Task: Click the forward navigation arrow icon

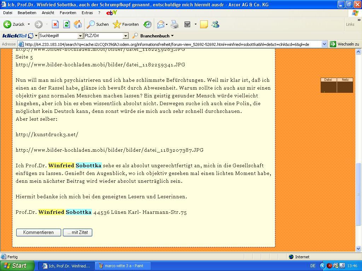Action: tap(38, 24)
